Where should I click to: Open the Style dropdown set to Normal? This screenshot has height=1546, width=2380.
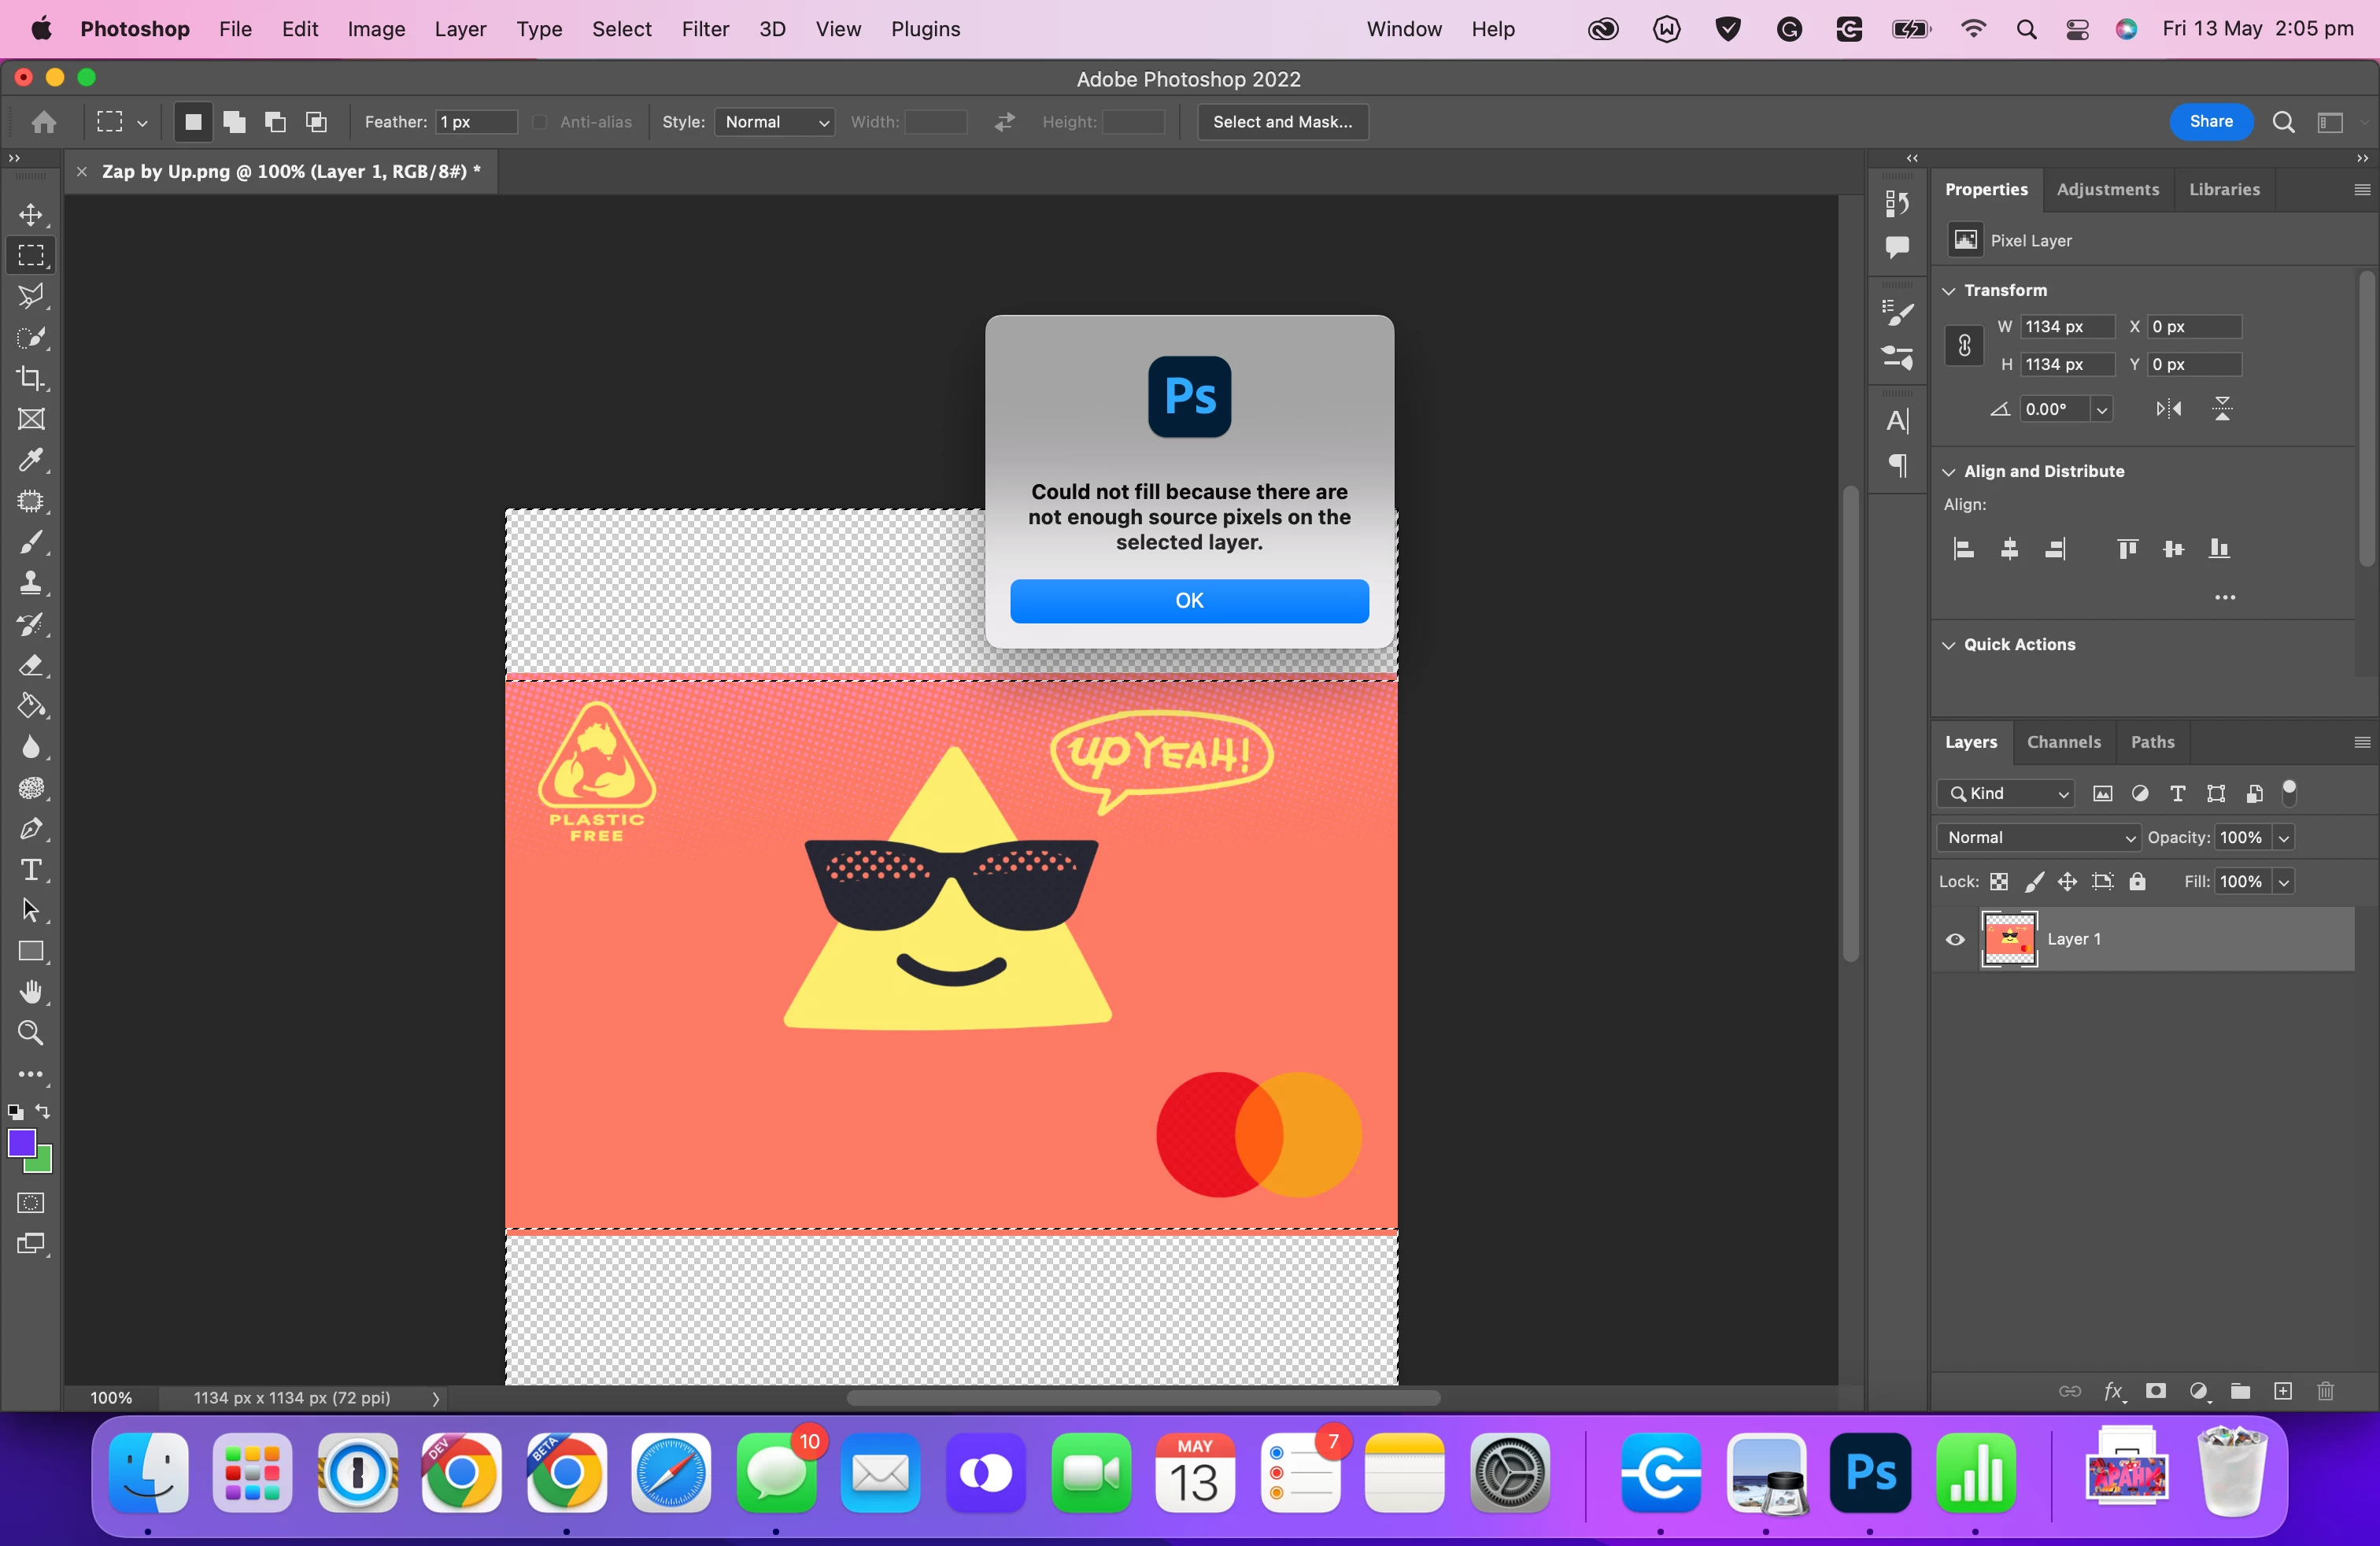(x=775, y=122)
